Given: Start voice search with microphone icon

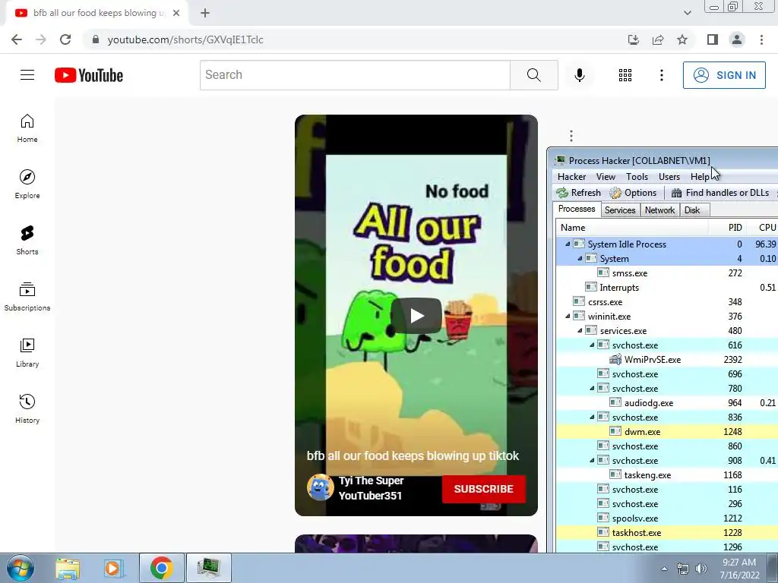Looking at the screenshot, I should click(x=579, y=75).
